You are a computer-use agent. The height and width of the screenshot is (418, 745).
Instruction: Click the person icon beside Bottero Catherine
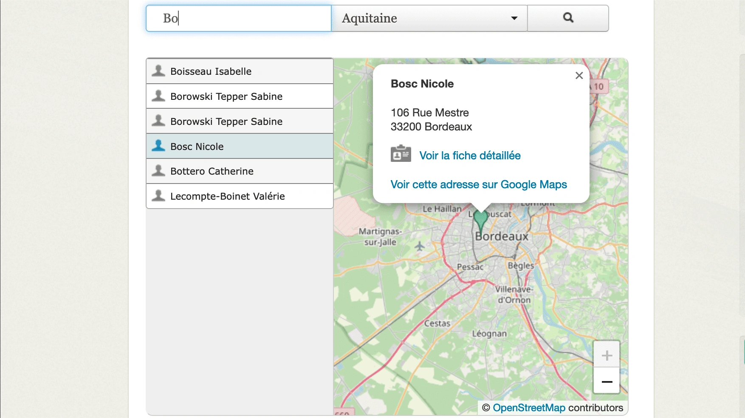pyautogui.click(x=158, y=170)
